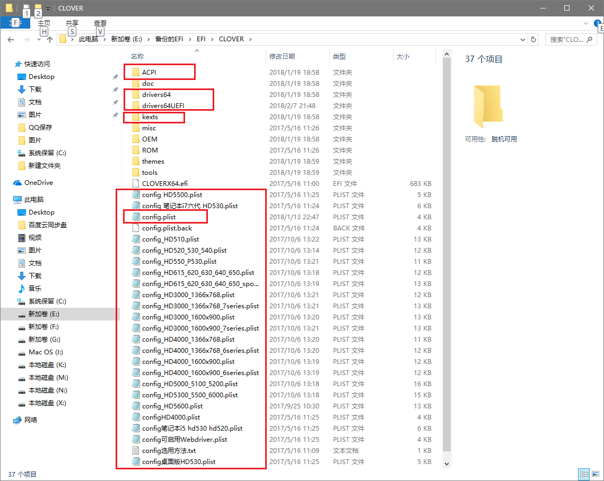The height and width of the screenshot is (481, 604).
Task: Switch to details view icon
Action: tap(584, 474)
